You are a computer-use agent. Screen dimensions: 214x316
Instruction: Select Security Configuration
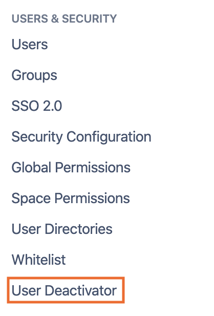81,137
